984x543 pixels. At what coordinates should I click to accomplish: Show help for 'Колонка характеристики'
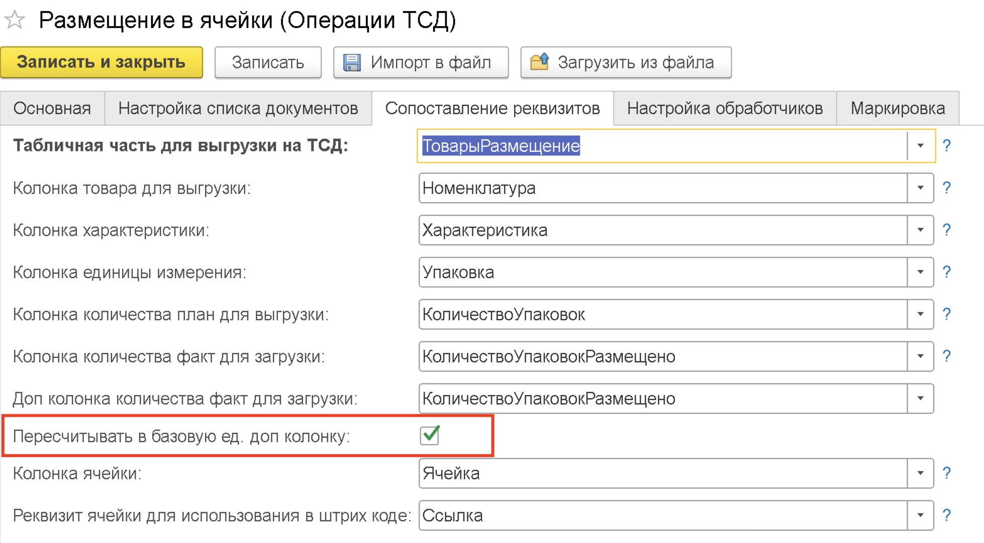pos(947,230)
